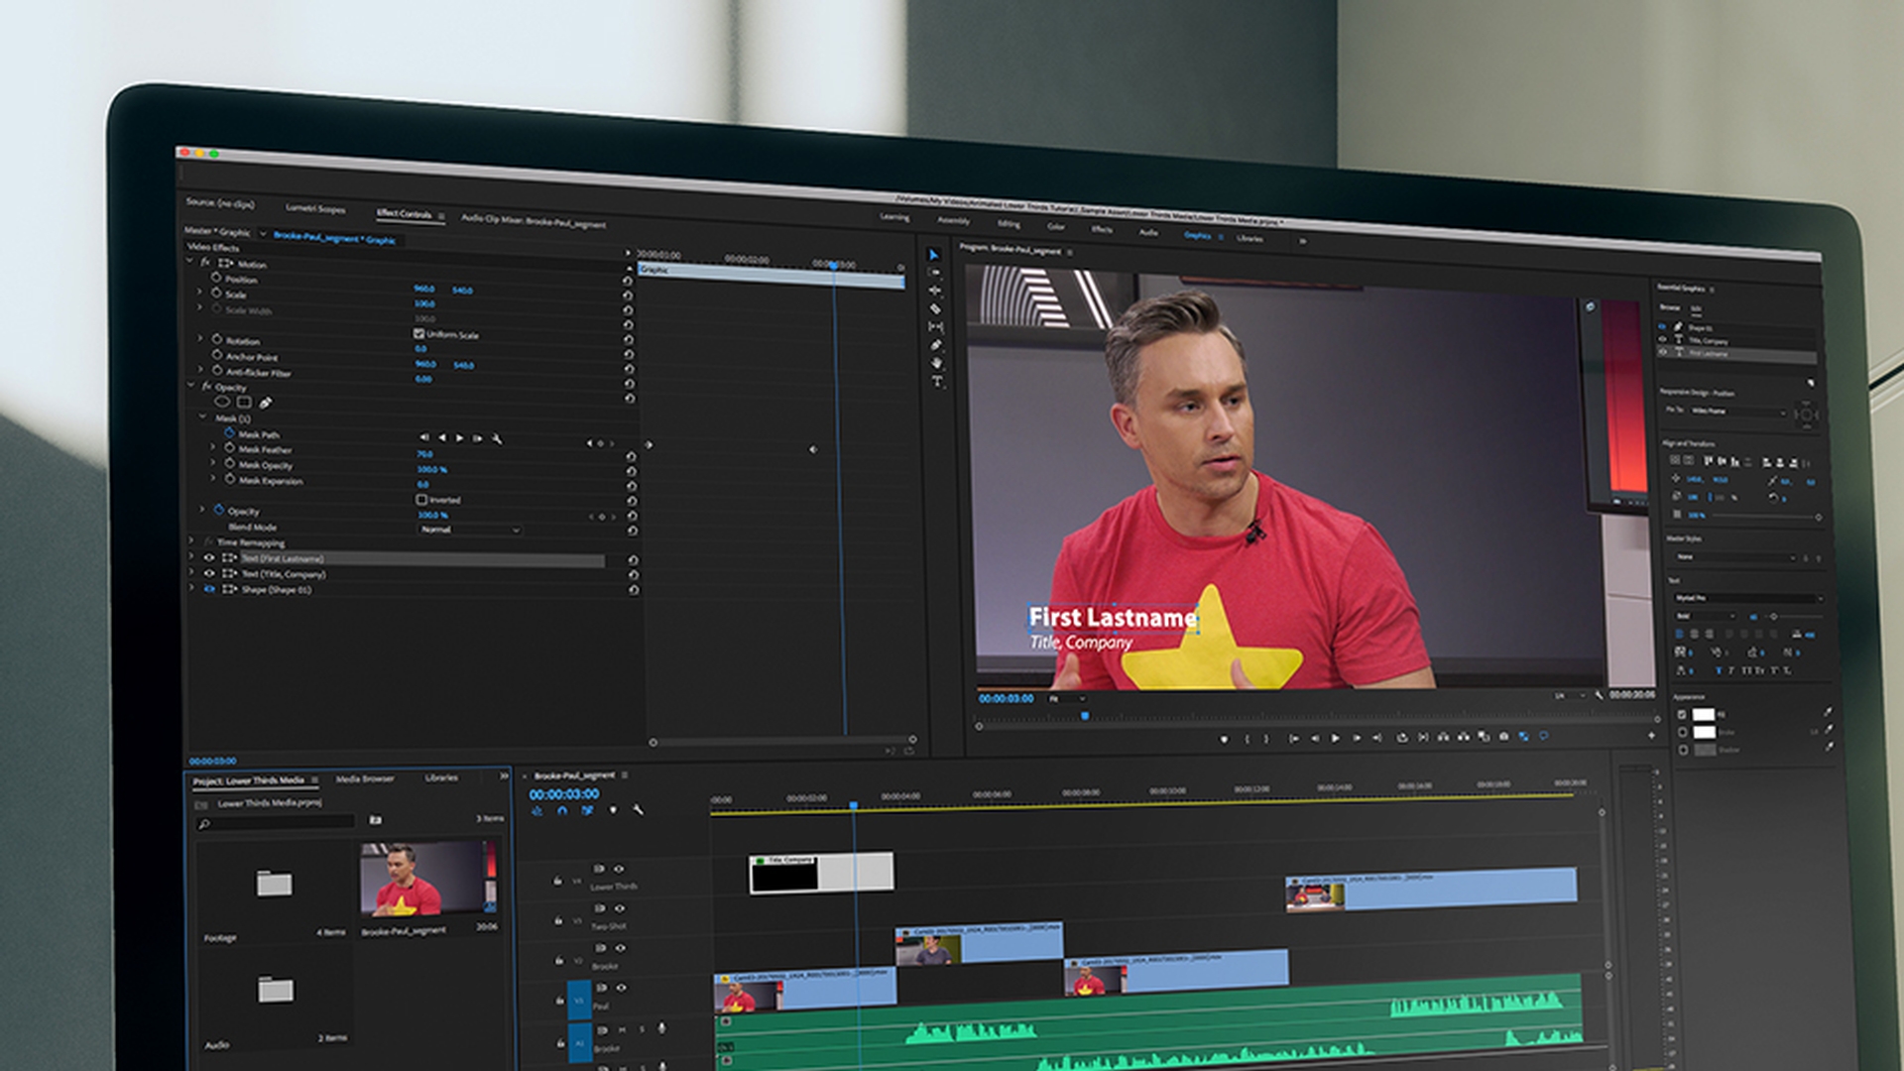Click the new bin folder icon

click(375, 820)
